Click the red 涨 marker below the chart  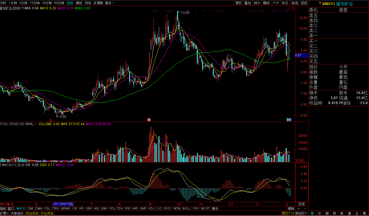pos(149,120)
